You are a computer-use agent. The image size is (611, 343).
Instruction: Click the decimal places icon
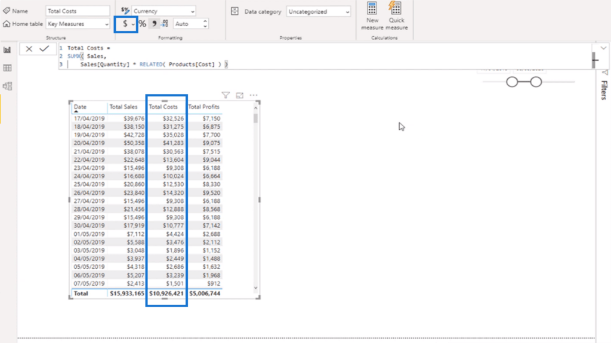click(x=165, y=24)
